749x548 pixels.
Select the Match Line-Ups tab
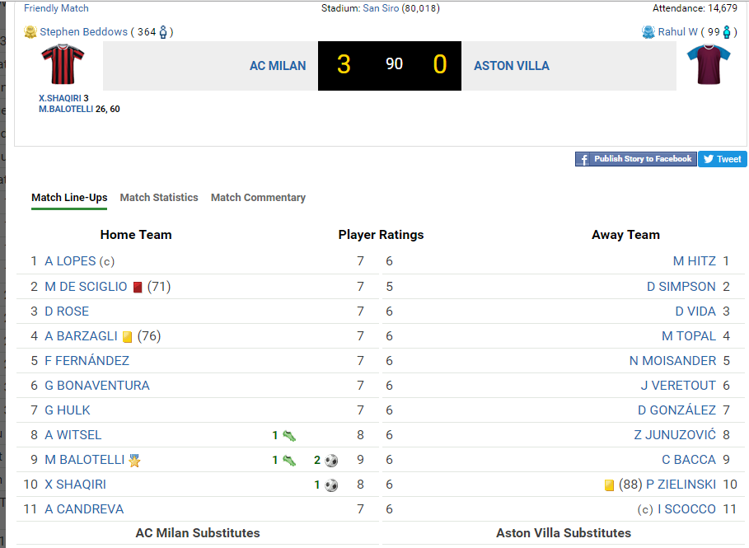[69, 198]
